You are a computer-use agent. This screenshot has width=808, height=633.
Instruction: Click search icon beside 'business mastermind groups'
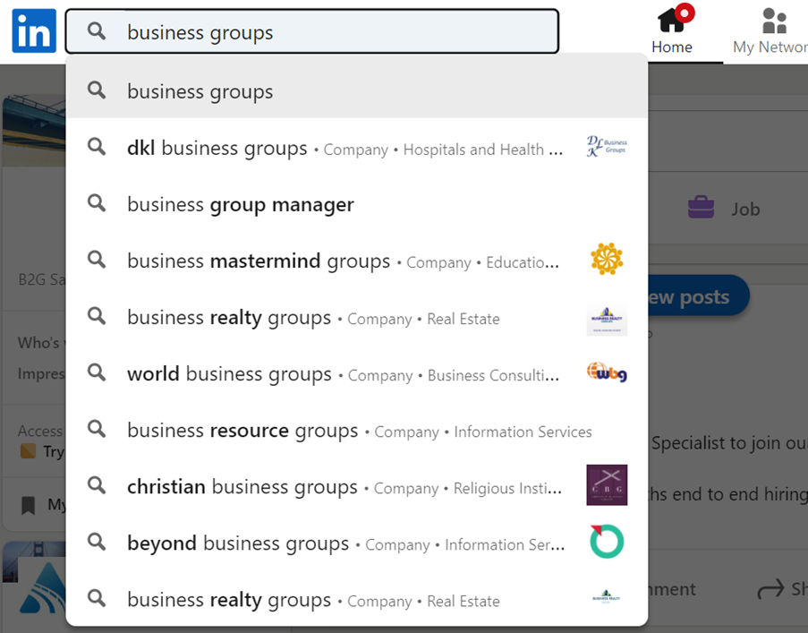97,260
